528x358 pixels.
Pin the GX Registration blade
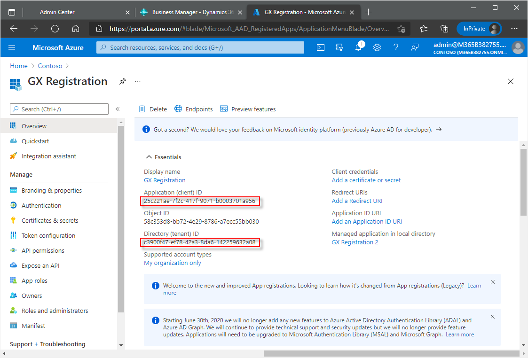[x=123, y=81]
